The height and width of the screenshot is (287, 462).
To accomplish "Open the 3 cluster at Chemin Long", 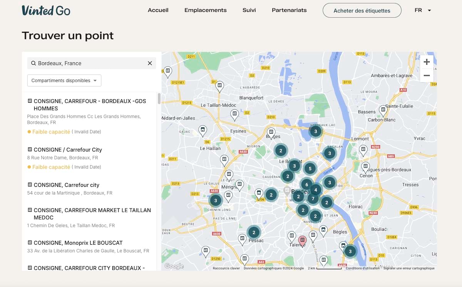I will click(x=216, y=200).
